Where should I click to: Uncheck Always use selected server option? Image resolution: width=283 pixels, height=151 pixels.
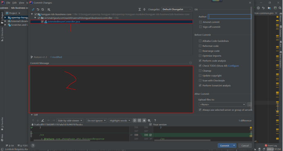click(200, 110)
